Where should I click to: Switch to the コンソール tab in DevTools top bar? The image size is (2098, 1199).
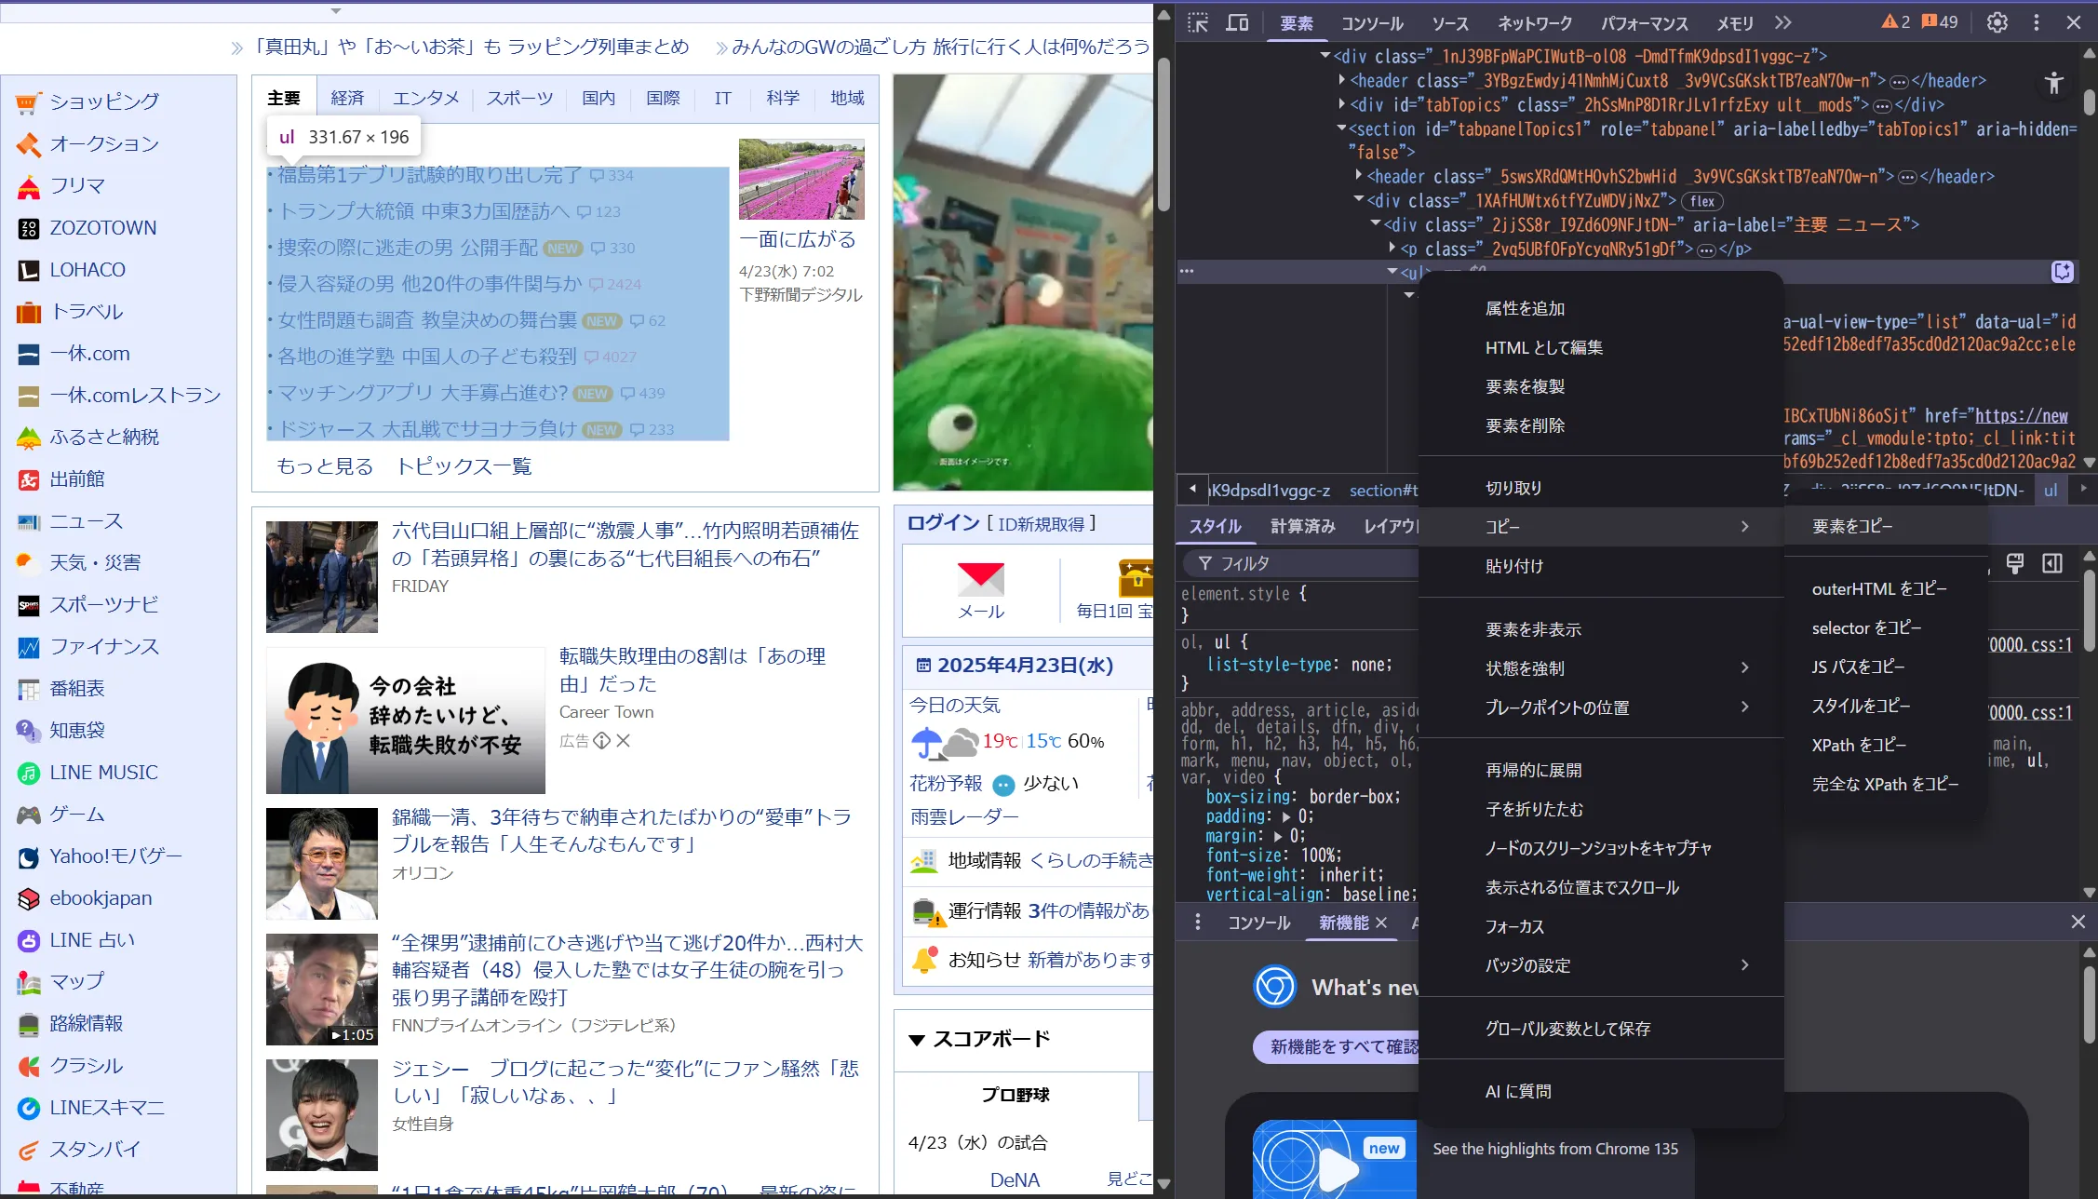coord(1372,24)
